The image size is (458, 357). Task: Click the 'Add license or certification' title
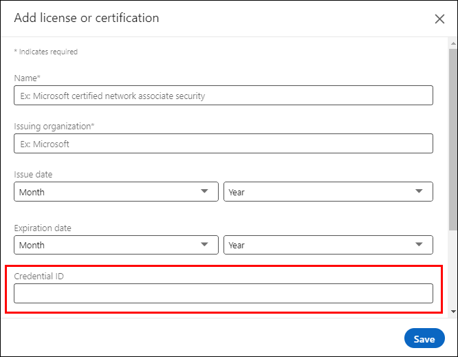click(87, 18)
